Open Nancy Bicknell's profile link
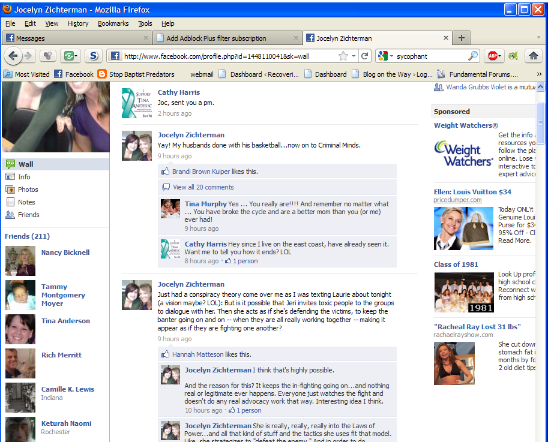The width and height of the screenshot is (548, 442). tap(65, 252)
